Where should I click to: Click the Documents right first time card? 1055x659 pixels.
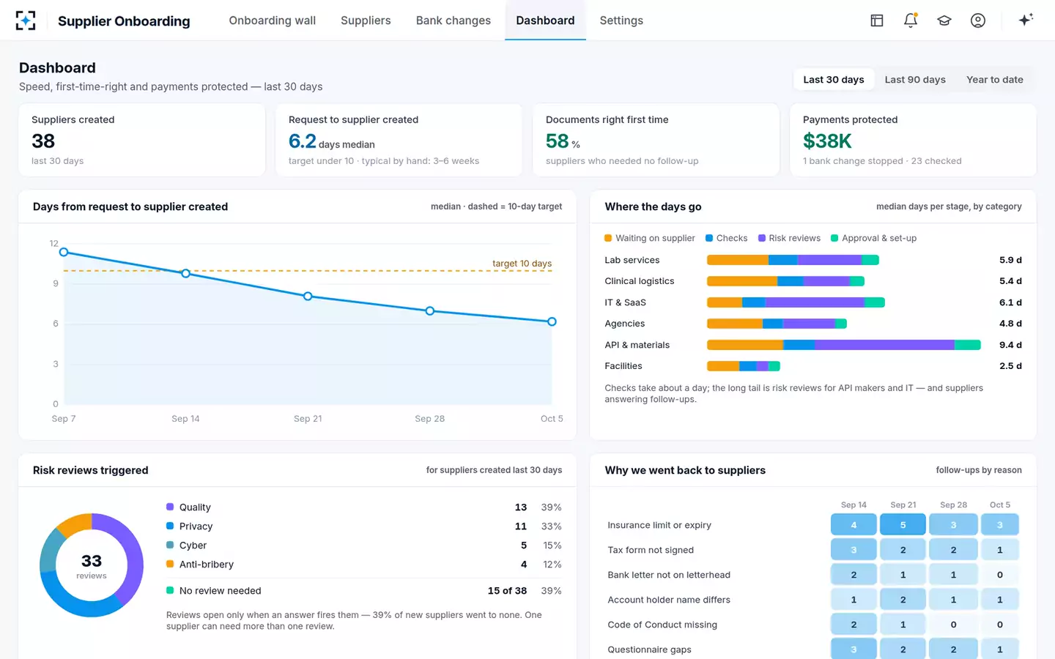tap(656, 140)
